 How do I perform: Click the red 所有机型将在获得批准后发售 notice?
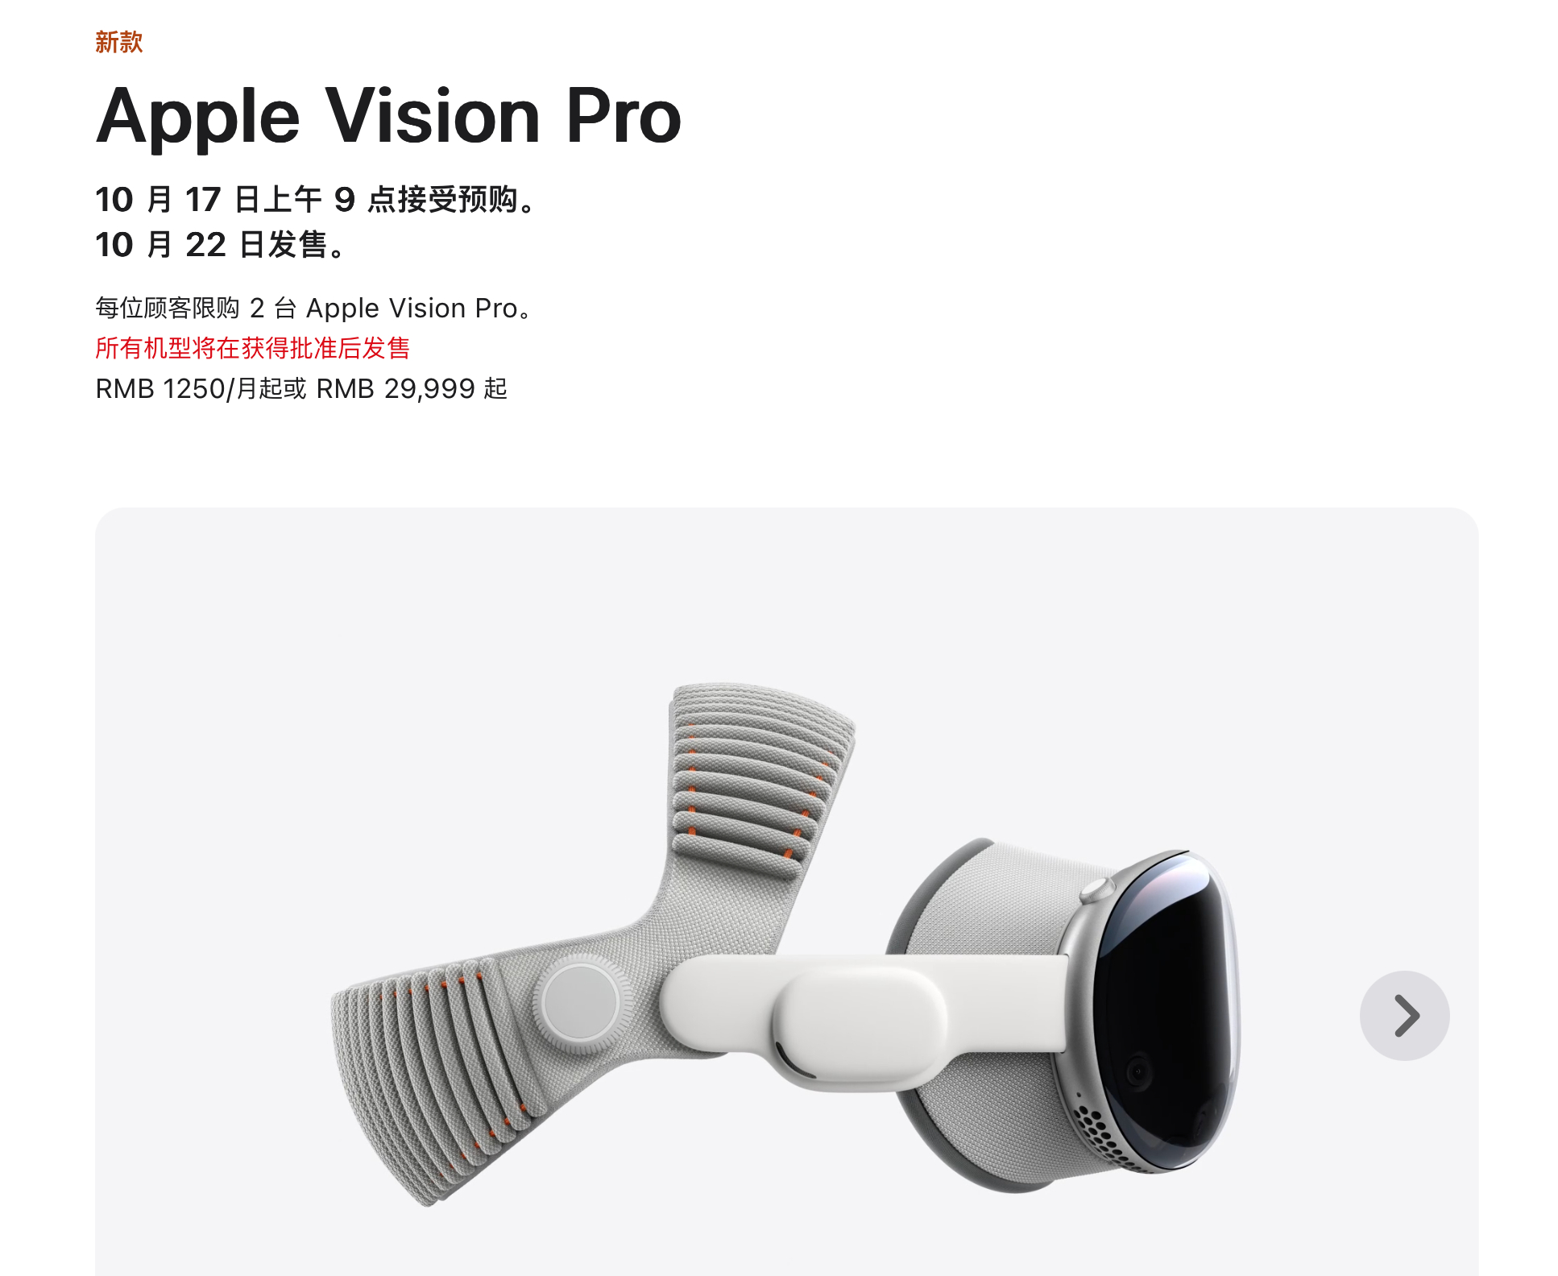tap(253, 348)
